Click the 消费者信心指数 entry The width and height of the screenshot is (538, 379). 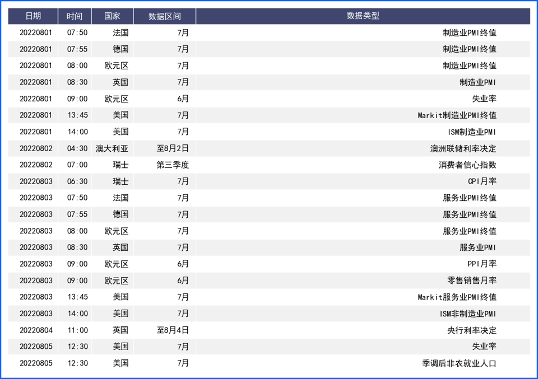467,165
